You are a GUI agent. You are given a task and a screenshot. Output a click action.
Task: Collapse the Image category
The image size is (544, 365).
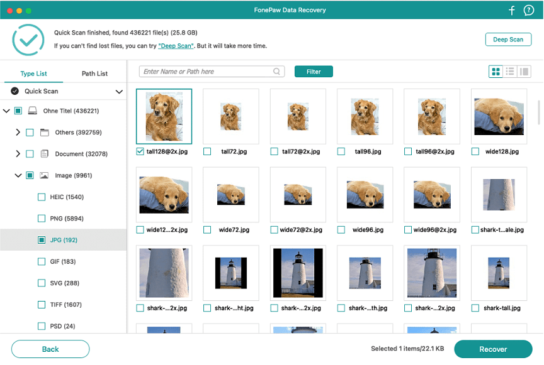(18, 175)
